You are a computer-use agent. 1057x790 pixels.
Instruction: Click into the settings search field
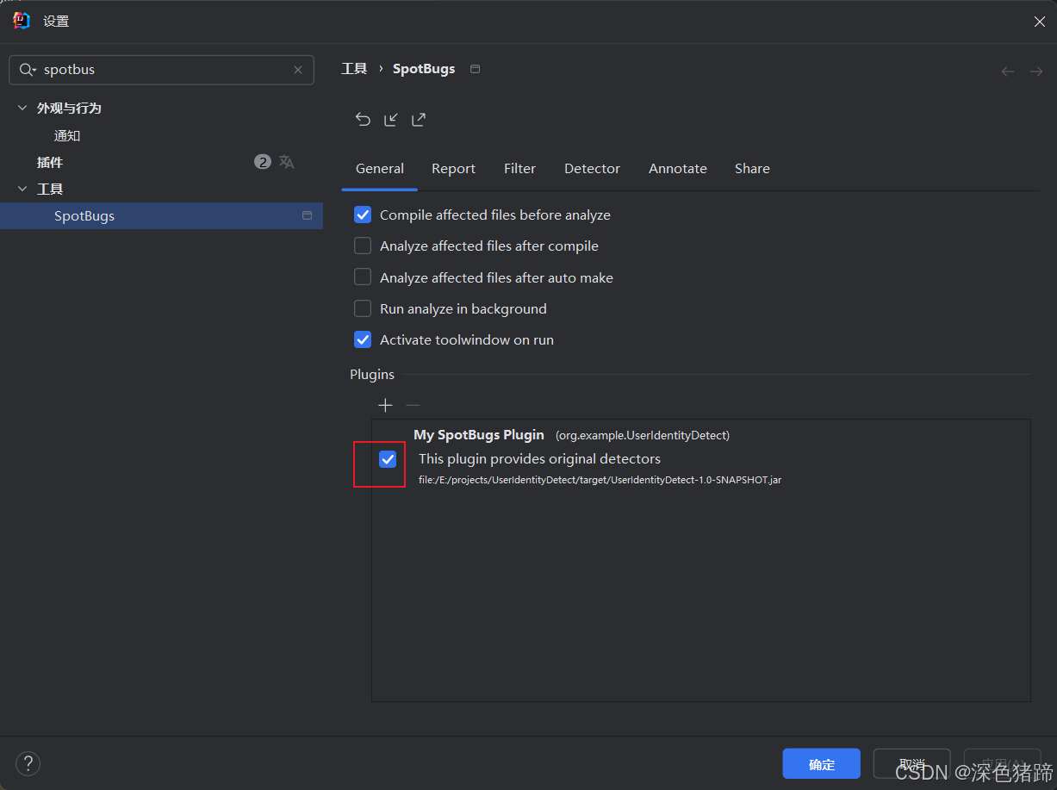[164, 70]
